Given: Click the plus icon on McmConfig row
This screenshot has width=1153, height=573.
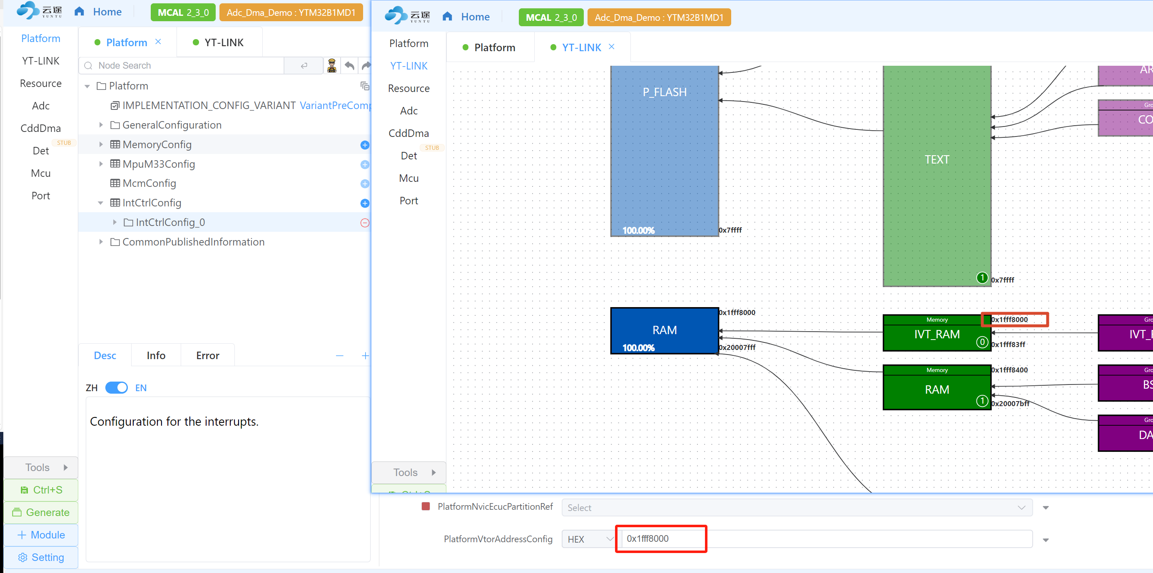Looking at the screenshot, I should pyautogui.click(x=365, y=184).
